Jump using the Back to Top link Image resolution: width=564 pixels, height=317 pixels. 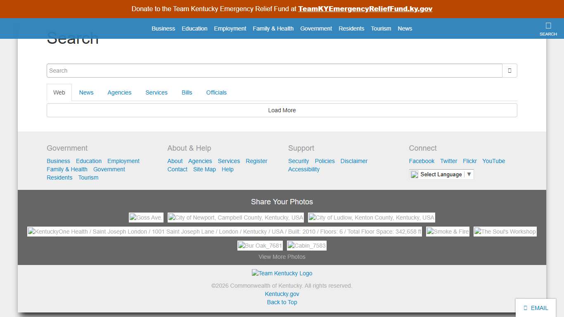click(x=282, y=302)
